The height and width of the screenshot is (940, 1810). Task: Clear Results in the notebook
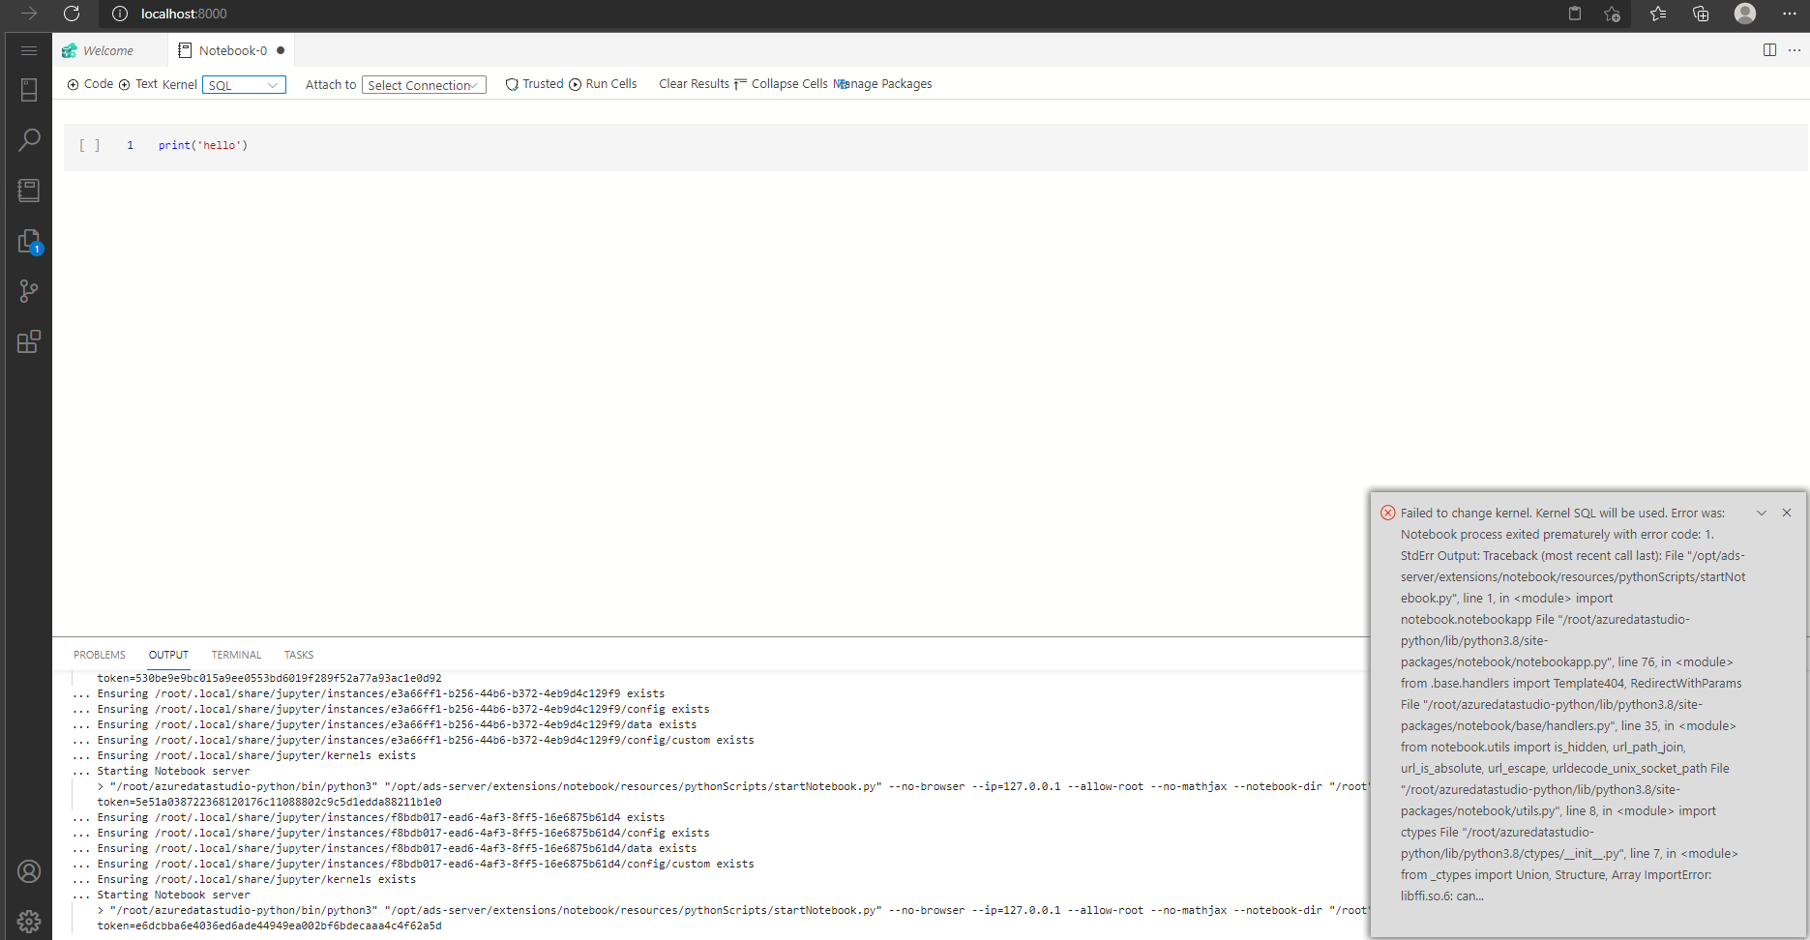pyautogui.click(x=694, y=84)
